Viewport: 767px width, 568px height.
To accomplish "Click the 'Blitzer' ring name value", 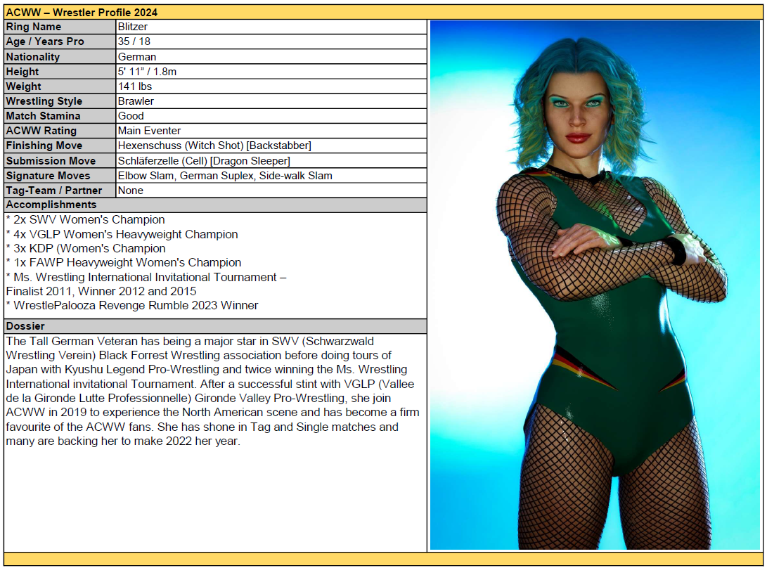I will click(133, 27).
